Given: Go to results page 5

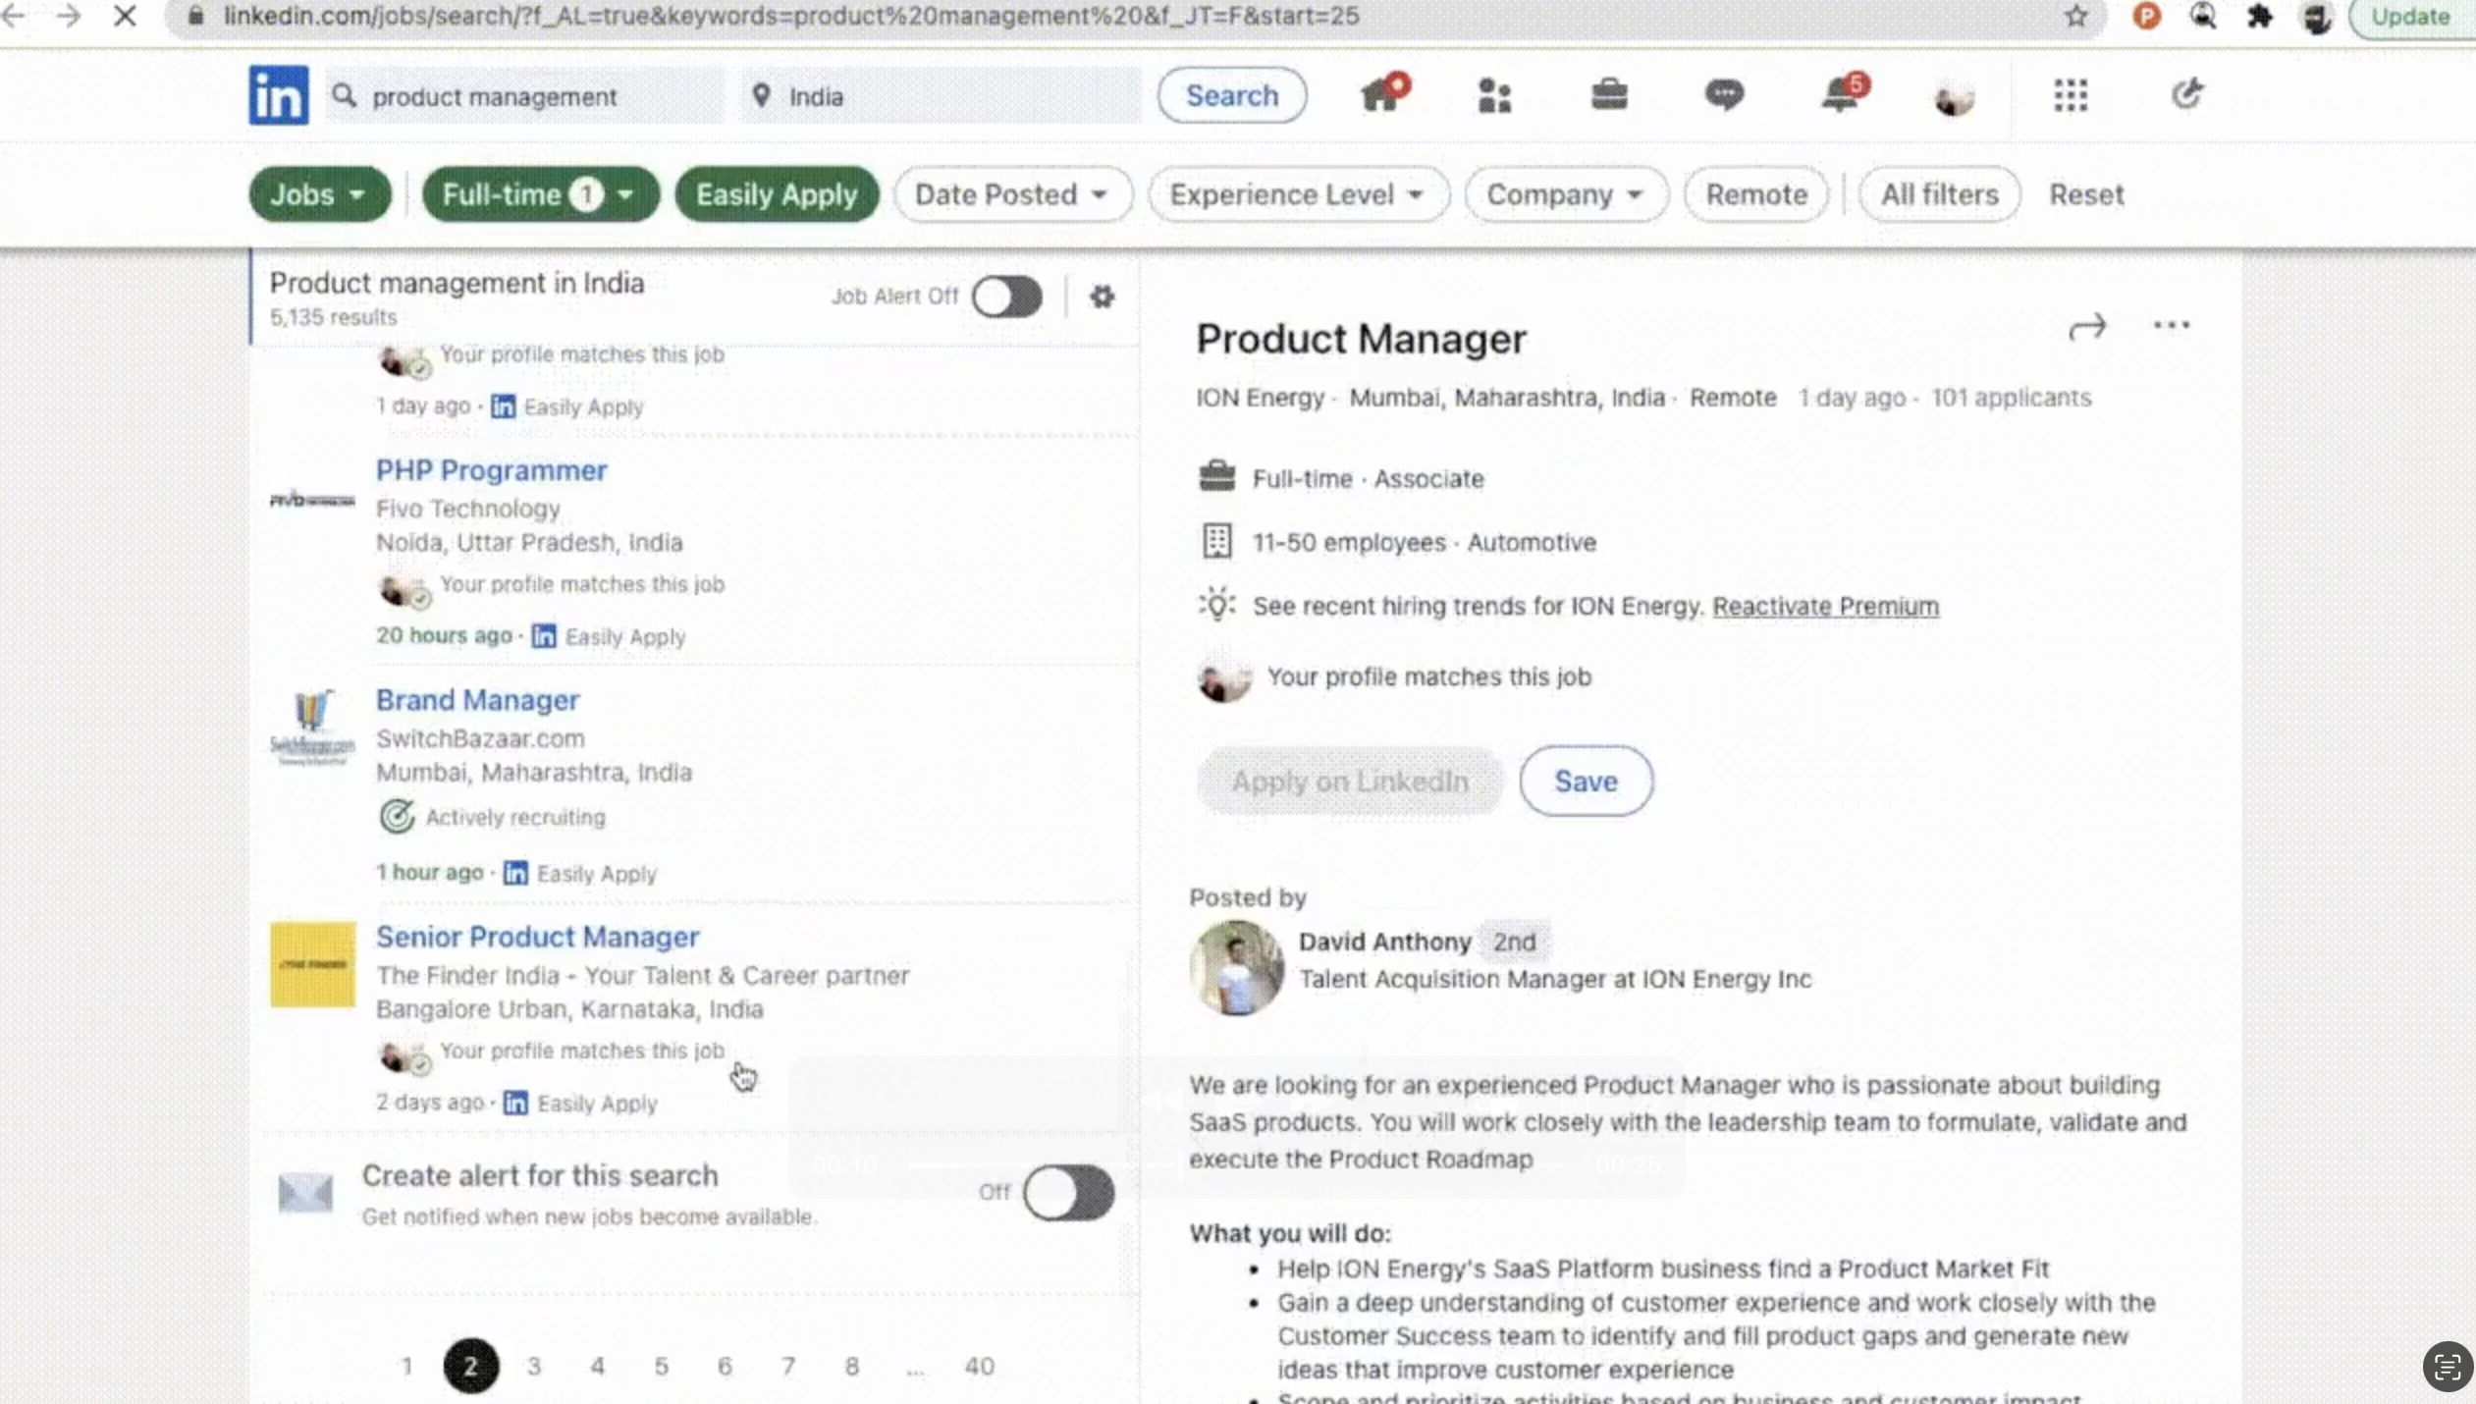Looking at the screenshot, I should coord(661,1366).
